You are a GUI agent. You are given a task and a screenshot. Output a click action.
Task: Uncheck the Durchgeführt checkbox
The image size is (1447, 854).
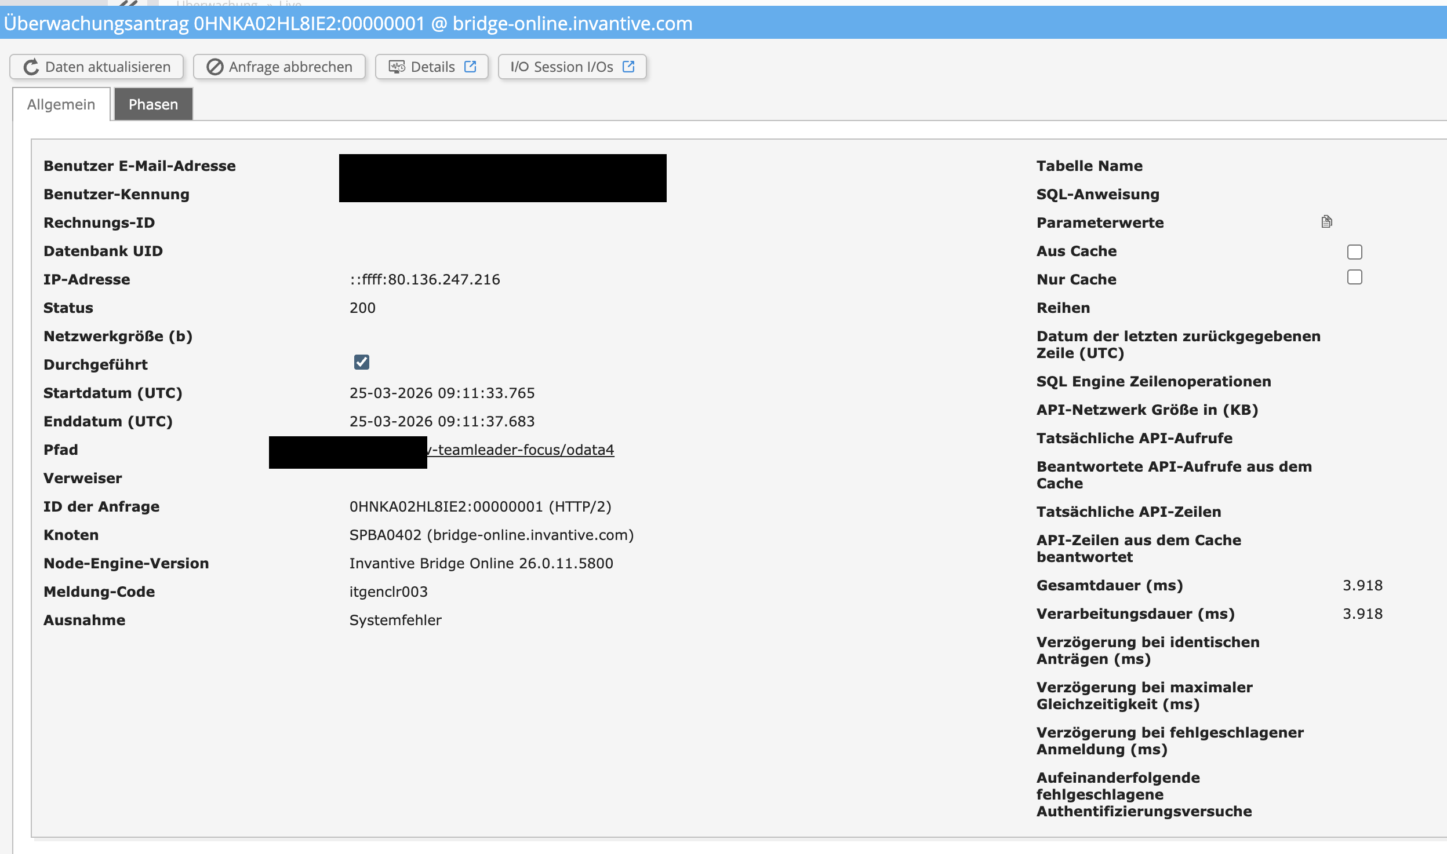(361, 363)
